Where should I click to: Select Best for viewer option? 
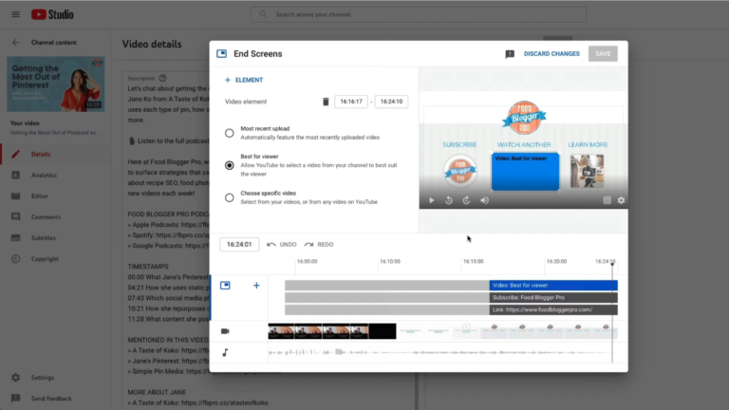tap(229, 165)
